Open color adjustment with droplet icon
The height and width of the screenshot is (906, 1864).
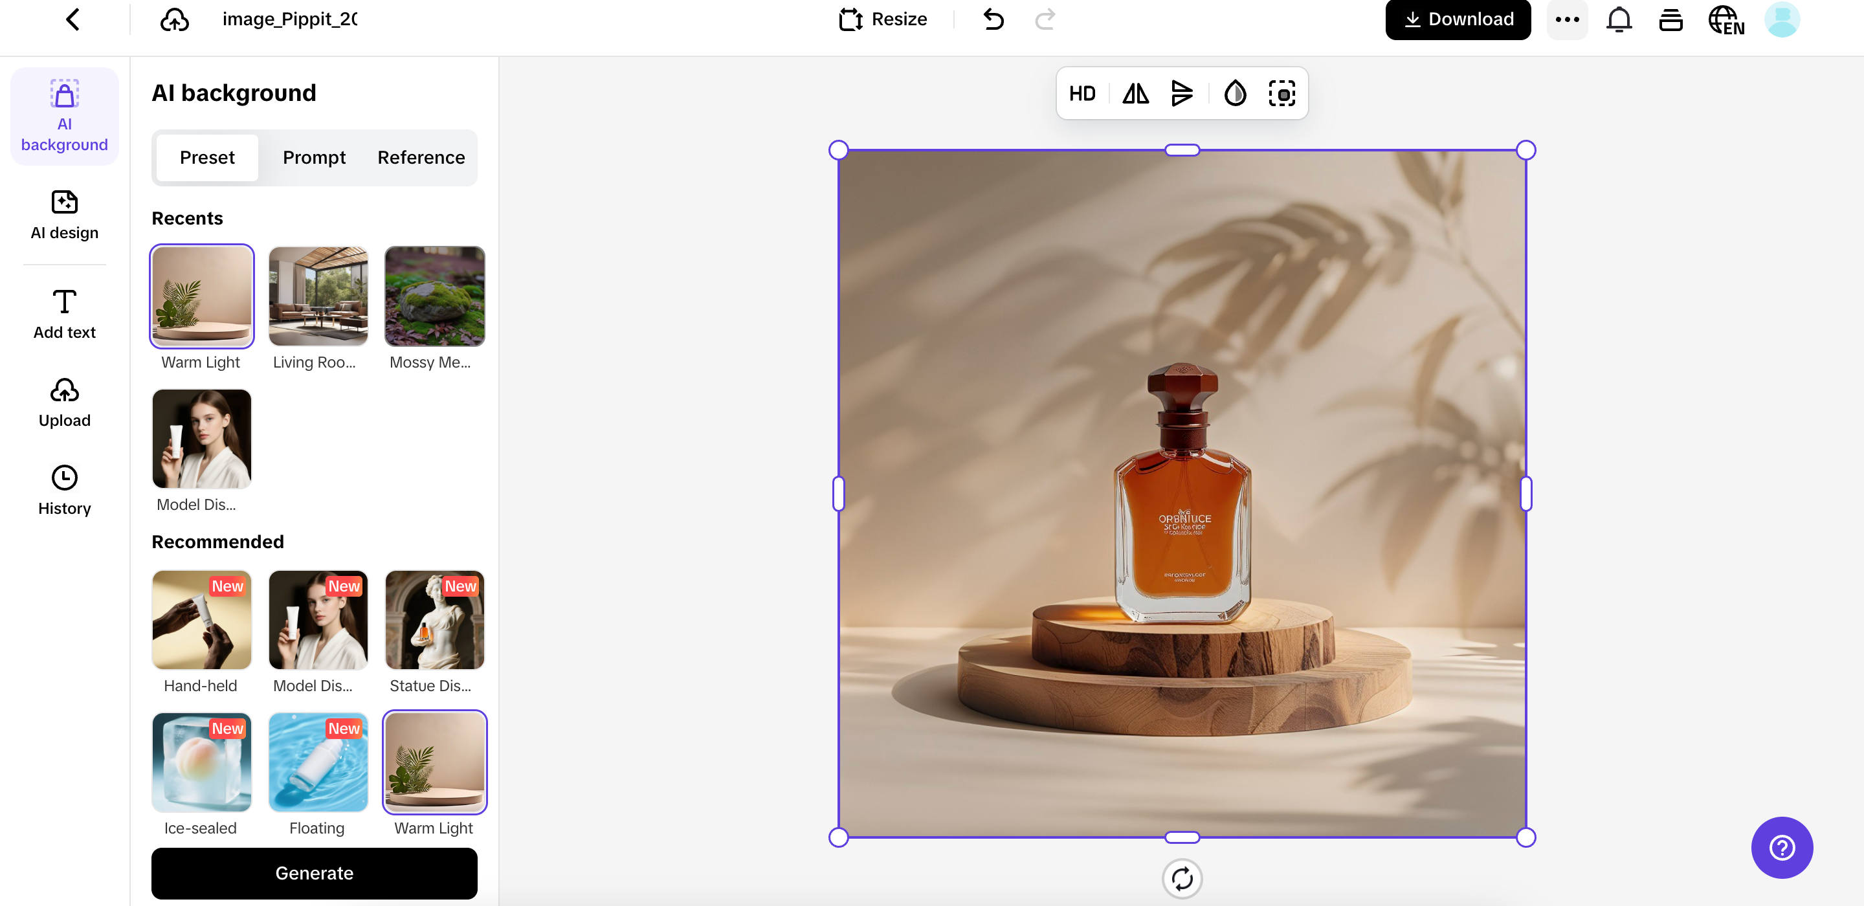pos(1234,93)
